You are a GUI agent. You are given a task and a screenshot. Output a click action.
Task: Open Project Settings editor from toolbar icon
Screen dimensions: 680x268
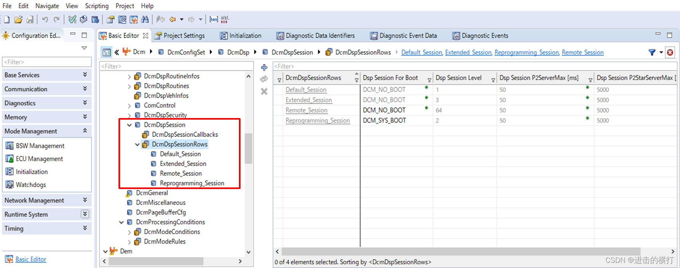[110, 20]
